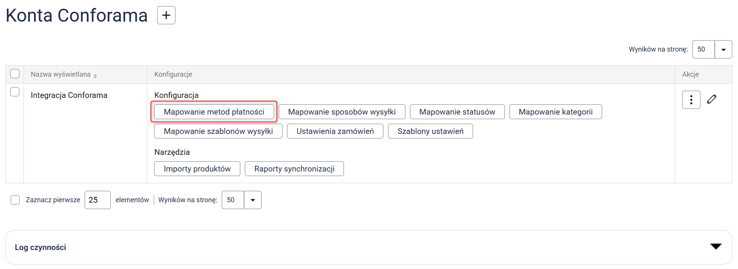Screen dimensions: 738x269
Task: Open Mapowanie sposobów wysyłki
Action: [342, 112]
